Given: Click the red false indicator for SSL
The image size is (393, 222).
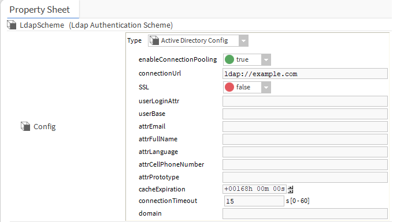Looking at the screenshot, I should tap(229, 87).
